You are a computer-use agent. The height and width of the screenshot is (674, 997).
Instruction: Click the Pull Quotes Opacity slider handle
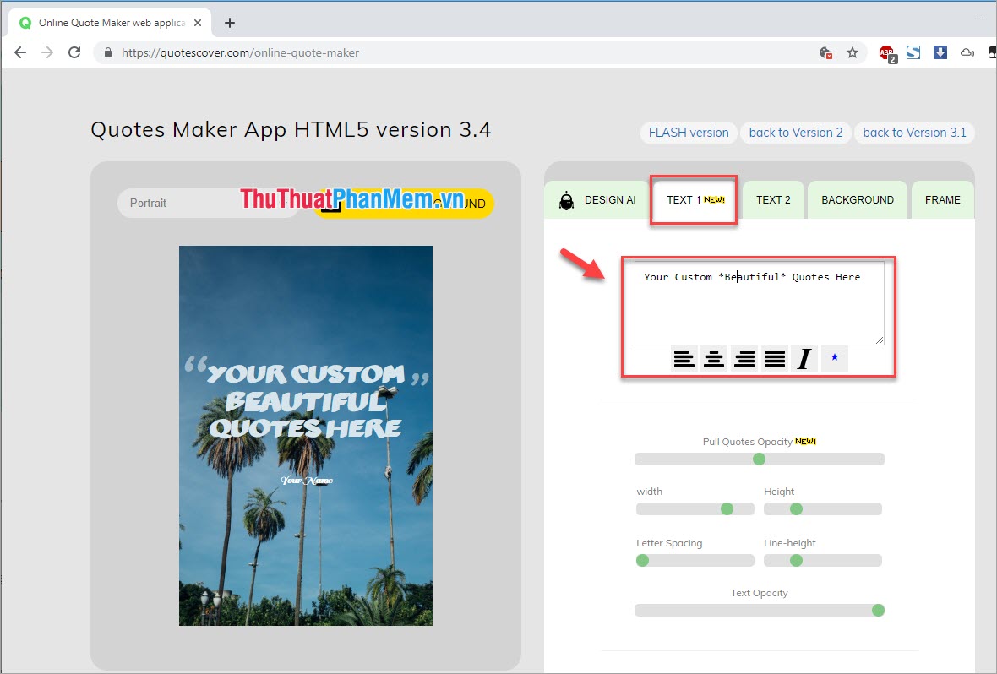(x=759, y=459)
